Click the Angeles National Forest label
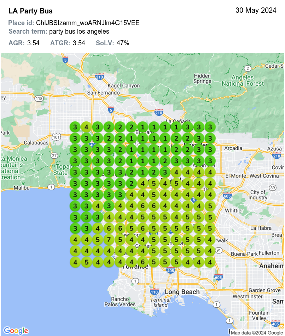This screenshot has width=285, height=336. click(243, 80)
